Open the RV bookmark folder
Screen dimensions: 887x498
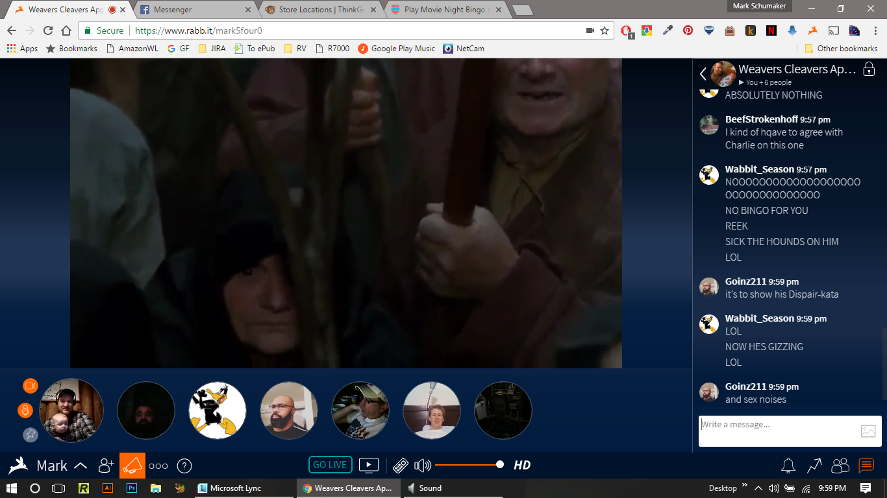click(x=295, y=49)
